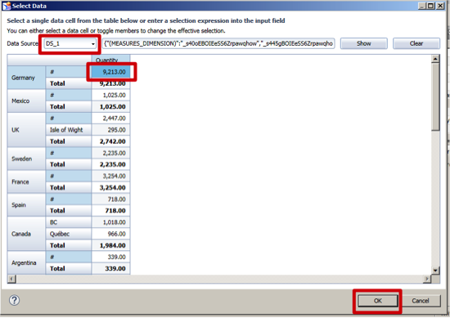Select Germany # cell 9,213.00

[110, 72]
